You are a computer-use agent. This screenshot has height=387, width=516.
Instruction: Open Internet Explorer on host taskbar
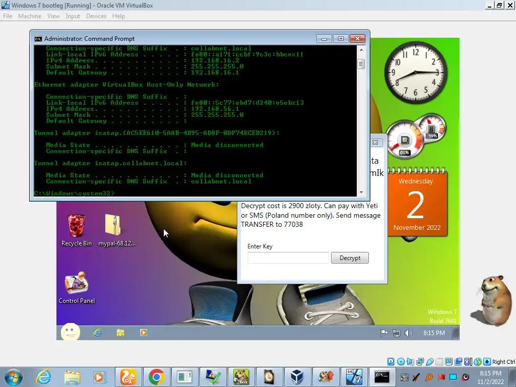point(43,377)
